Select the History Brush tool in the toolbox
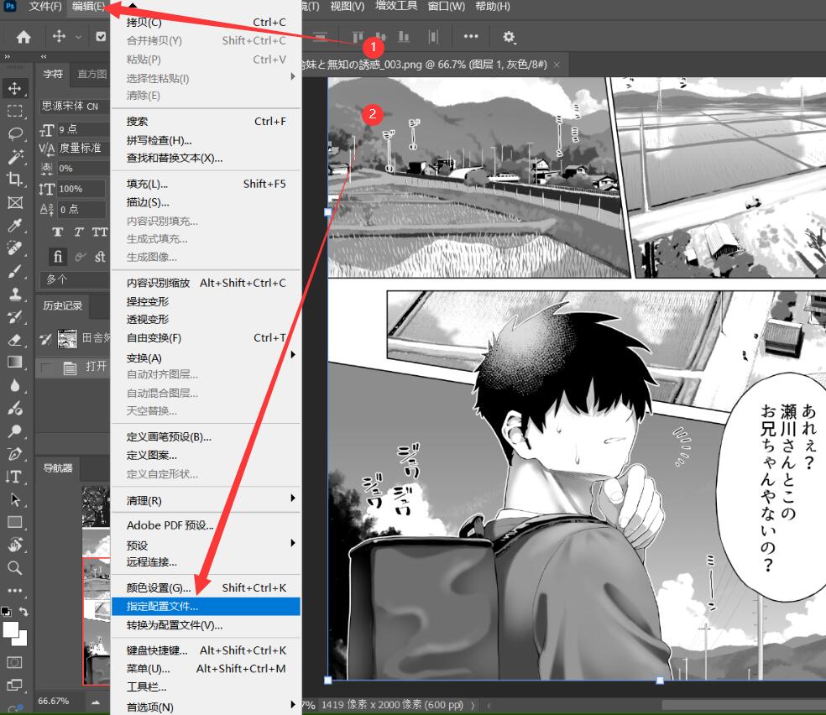This screenshot has width=826, height=715. 15,316
